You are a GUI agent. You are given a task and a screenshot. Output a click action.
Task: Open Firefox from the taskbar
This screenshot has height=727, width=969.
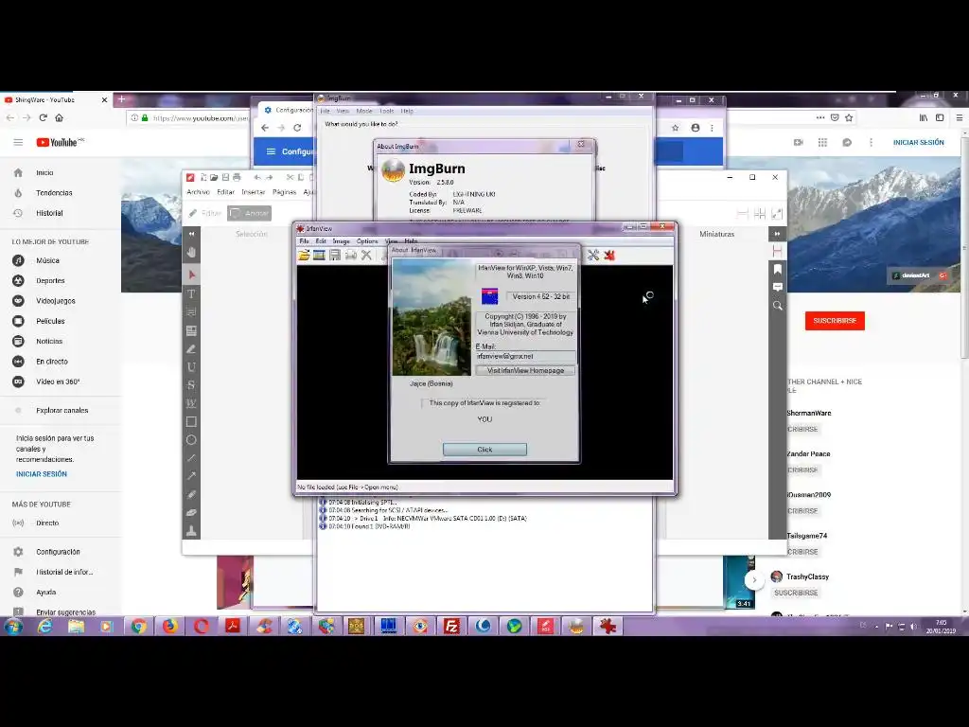(x=169, y=627)
